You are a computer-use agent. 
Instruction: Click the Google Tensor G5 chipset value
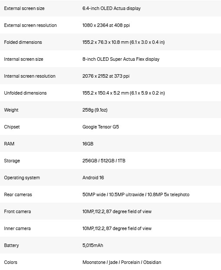tap(101, 127)
